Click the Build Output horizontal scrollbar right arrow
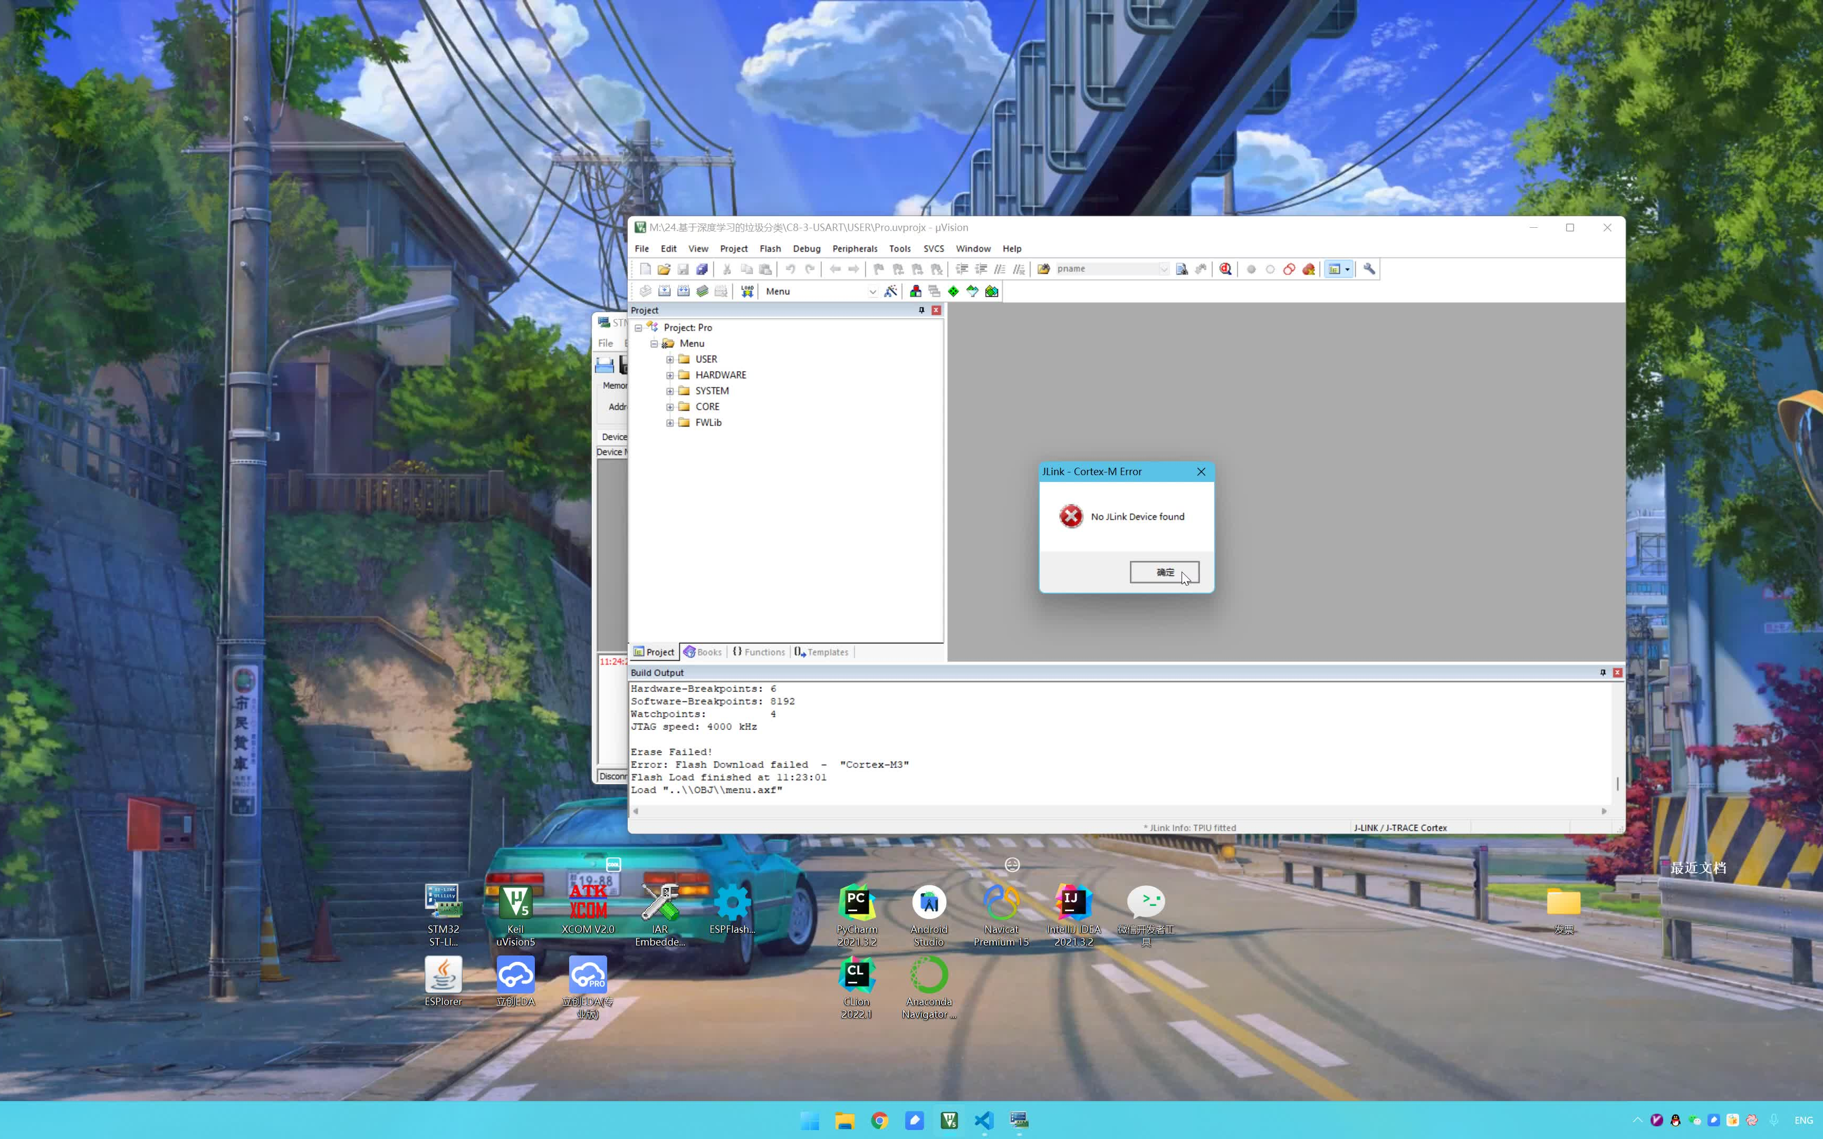Viewport: 1823px width, 1139px height. pyautogui.click(x=1604, y=812)
